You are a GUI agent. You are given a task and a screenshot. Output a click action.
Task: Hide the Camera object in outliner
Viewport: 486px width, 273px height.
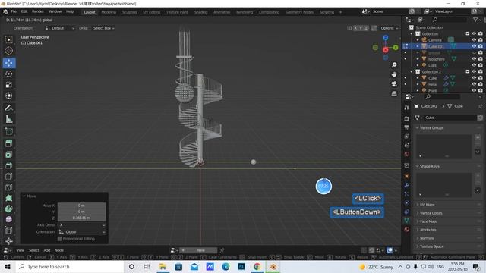(474, 40)
